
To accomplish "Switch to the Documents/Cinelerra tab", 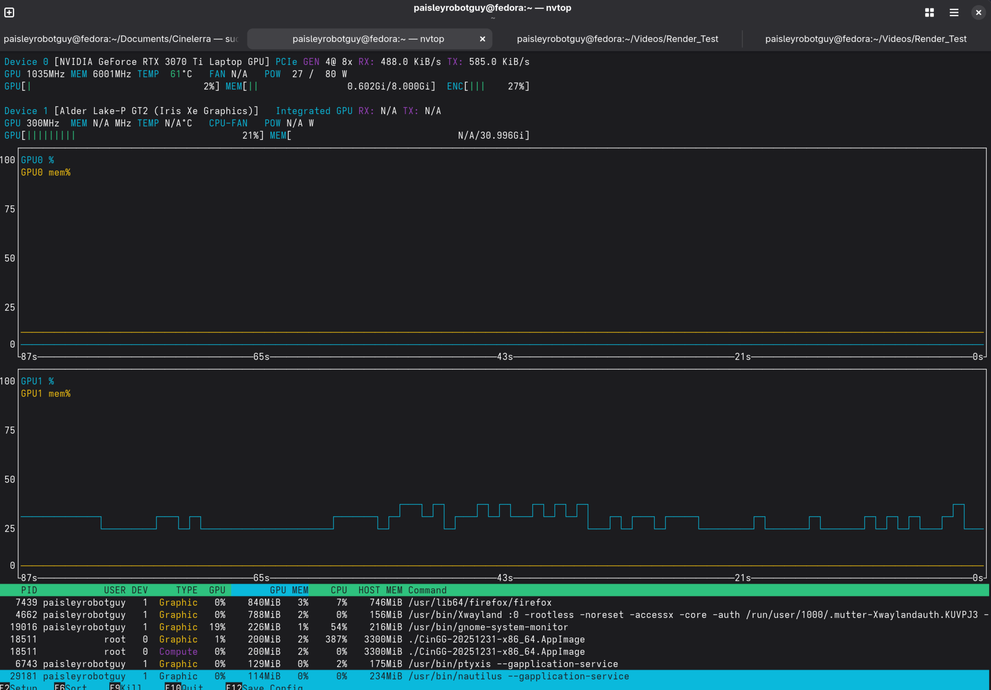I will pos(121,39).
